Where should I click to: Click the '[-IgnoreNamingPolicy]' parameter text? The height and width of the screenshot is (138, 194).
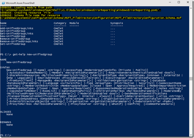75,91
